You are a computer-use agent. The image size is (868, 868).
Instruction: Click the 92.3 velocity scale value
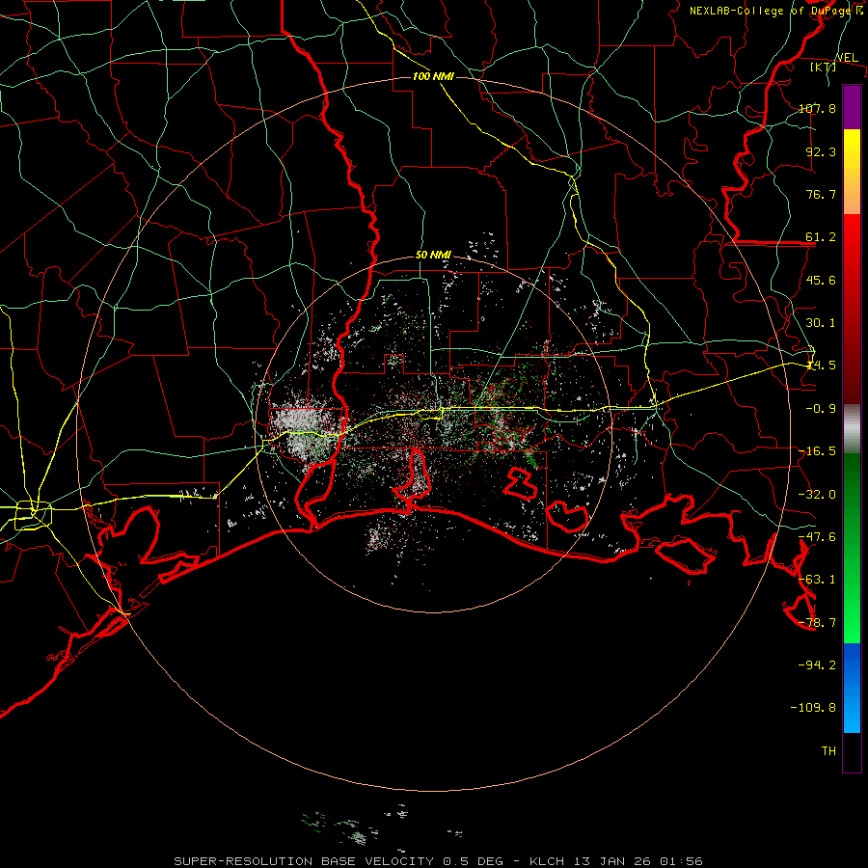pyautogui.click(x=821, y=151)
